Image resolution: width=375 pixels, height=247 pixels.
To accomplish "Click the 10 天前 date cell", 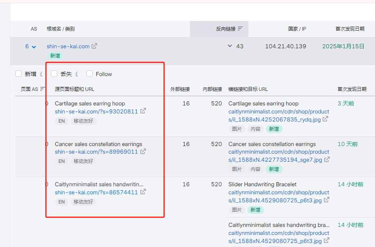I will tap(348, 144).
